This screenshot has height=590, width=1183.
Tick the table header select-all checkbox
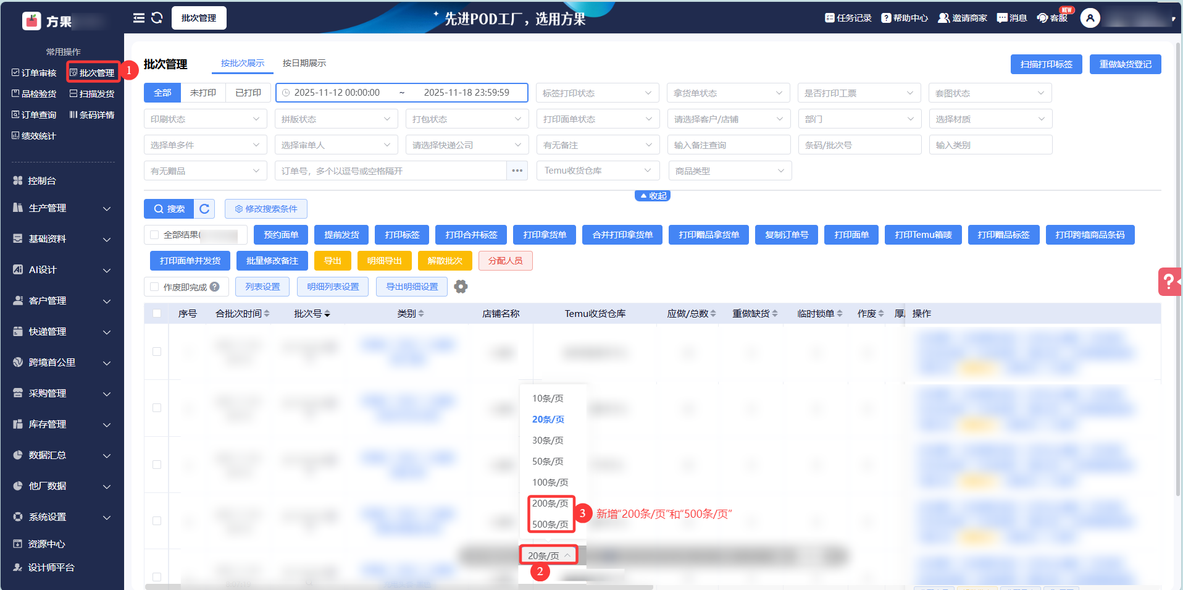point(157,313)
